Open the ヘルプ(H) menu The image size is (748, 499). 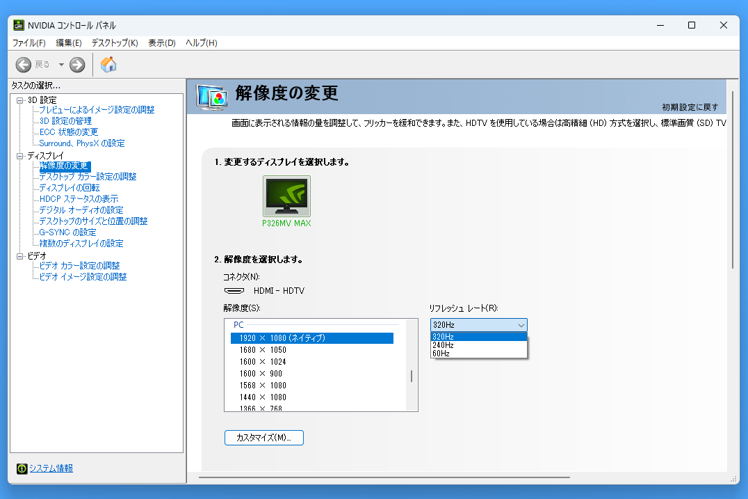(x=201, y=43)
